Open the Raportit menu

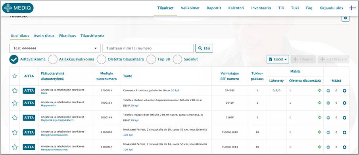(214, 8)
